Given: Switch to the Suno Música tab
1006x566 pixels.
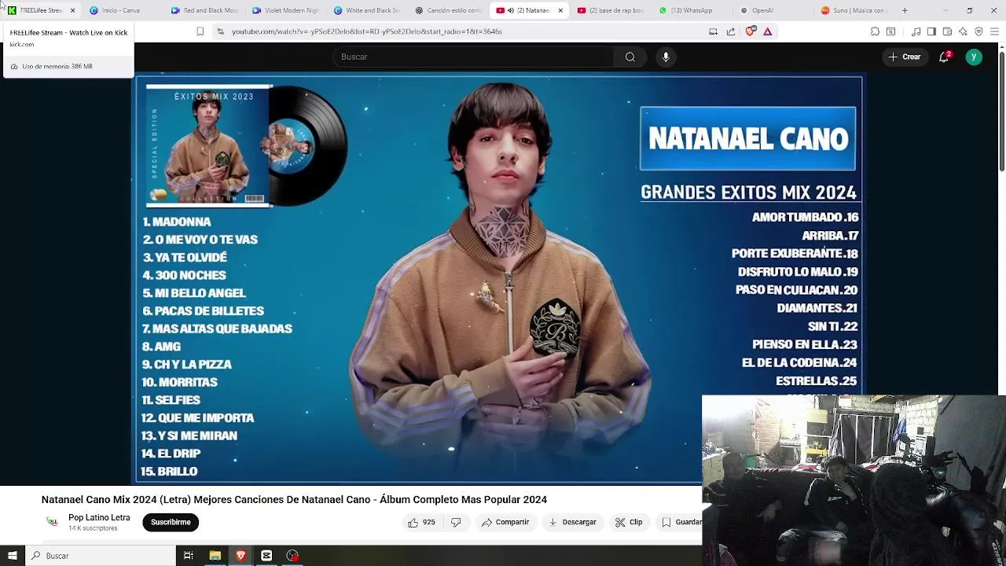Looking at the screenshot, I should [x=854, y=10].
